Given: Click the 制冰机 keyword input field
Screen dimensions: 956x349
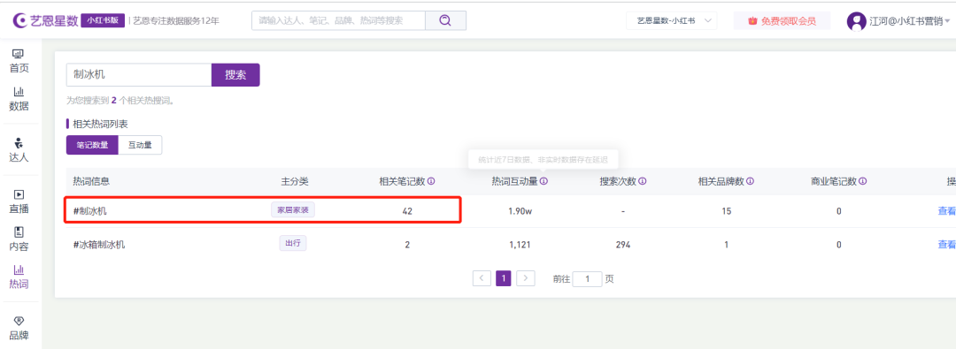Looking at the screenshot, I should click(139, 75).
